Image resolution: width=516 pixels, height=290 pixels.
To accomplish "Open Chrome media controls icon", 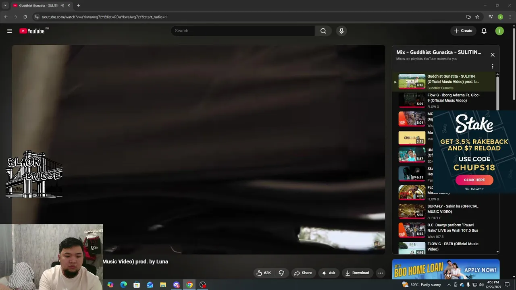I will (491, 17).
